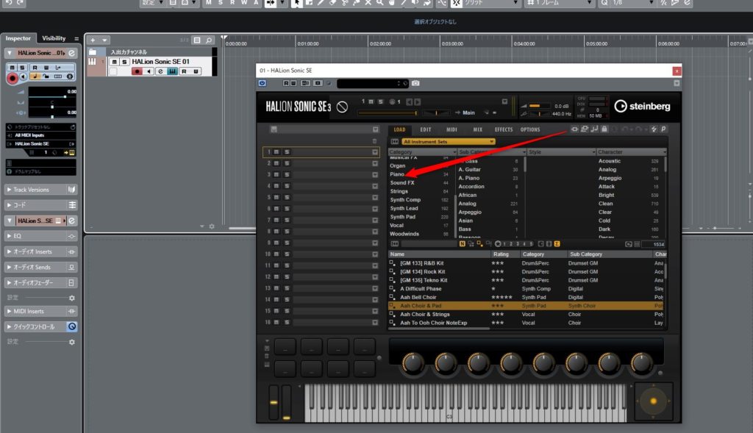Click the settings gear below Quick Controls

click(x=71, y=343)
